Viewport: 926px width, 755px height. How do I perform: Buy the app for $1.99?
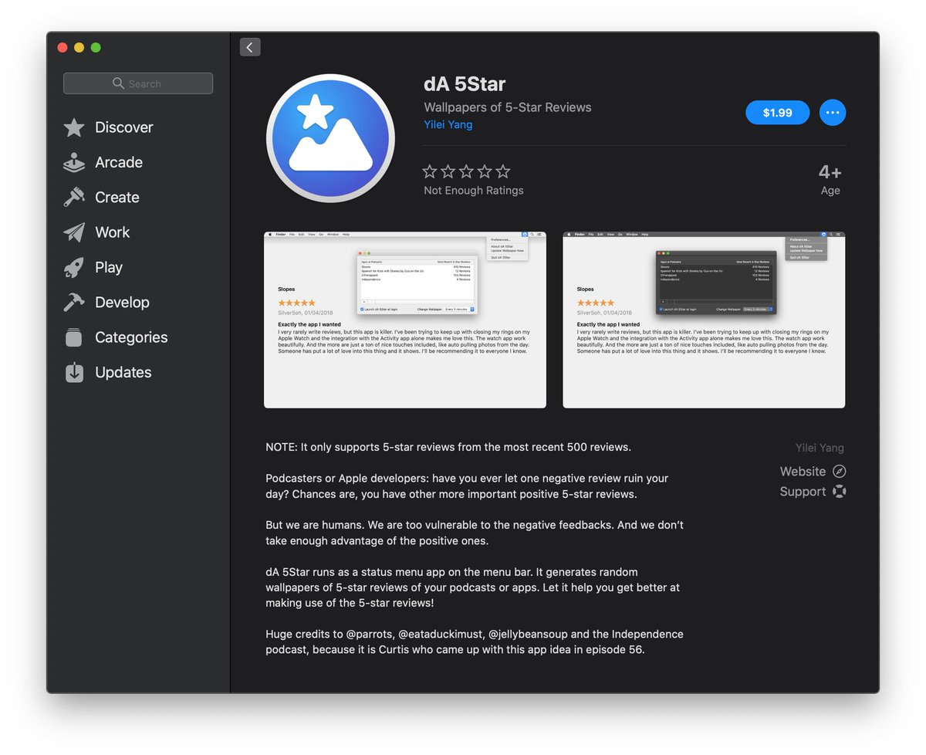tap(777, 113)
